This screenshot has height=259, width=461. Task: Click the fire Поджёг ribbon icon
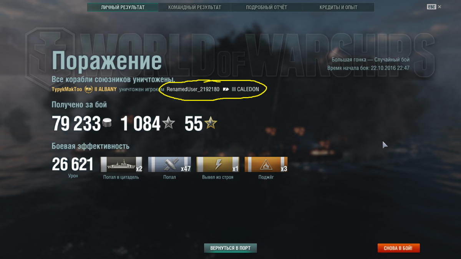(x=266, y=164)
